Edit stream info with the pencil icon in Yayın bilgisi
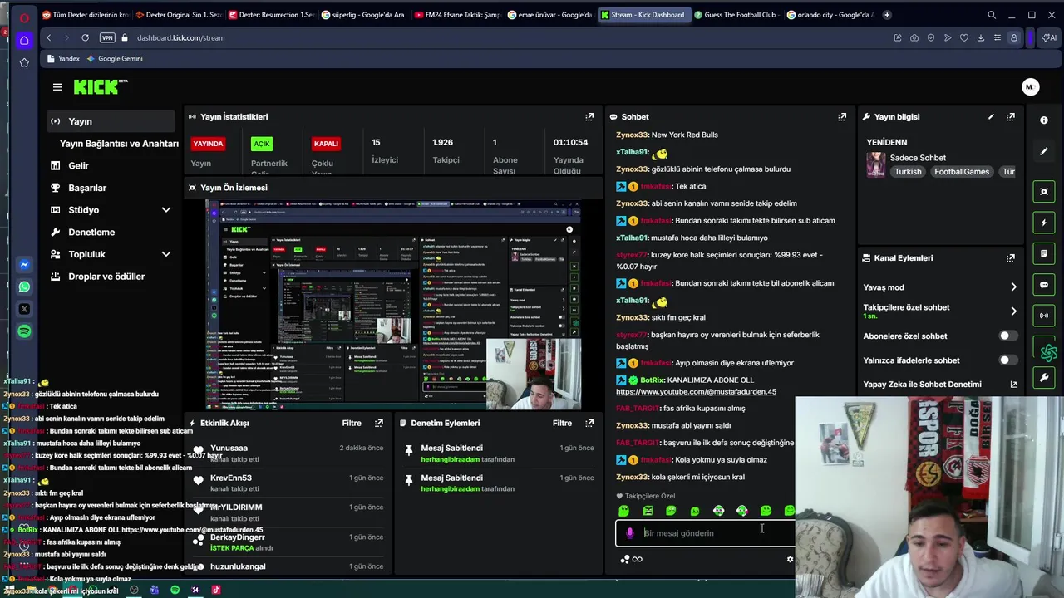 pyautogui.click(x=990, y=117)
